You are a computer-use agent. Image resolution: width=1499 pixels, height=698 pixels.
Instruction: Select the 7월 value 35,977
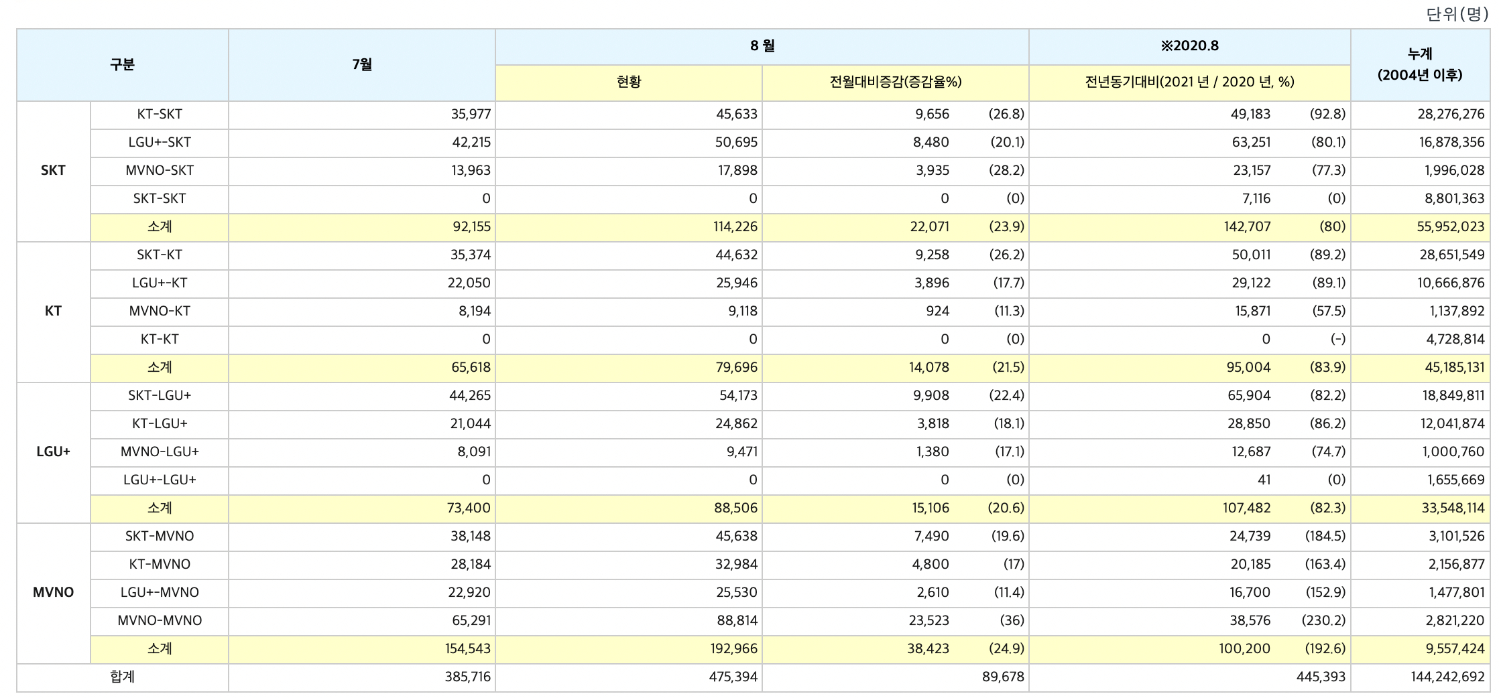pyautogui.click(x=471, y=115)
